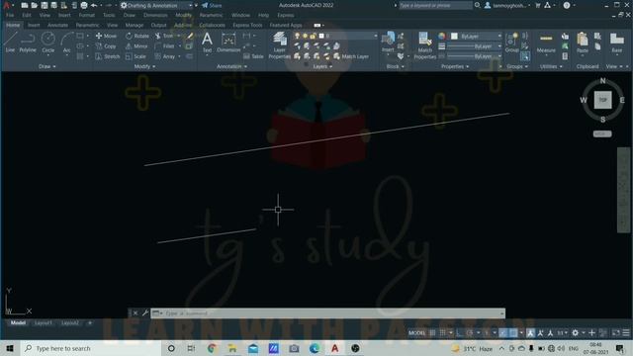Open the Drafting & Annotation workspace dropdown
Screen dimensions: 633x356
pos(156,5)
